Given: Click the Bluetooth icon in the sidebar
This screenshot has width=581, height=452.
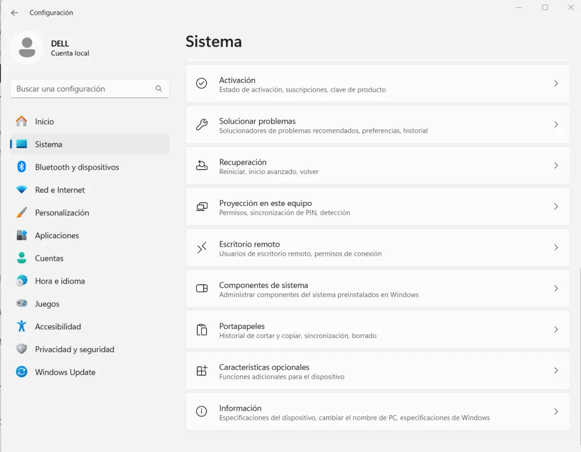Looking at the screenshot, I should click(x=22, y=167).
